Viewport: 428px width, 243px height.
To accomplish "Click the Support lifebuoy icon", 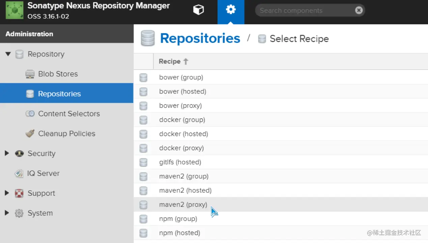I will [19, 193].
